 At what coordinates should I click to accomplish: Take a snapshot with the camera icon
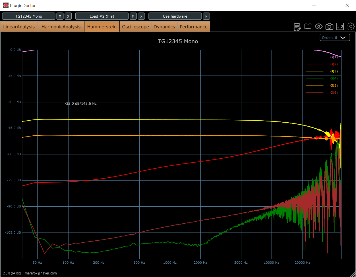[330, 27]
